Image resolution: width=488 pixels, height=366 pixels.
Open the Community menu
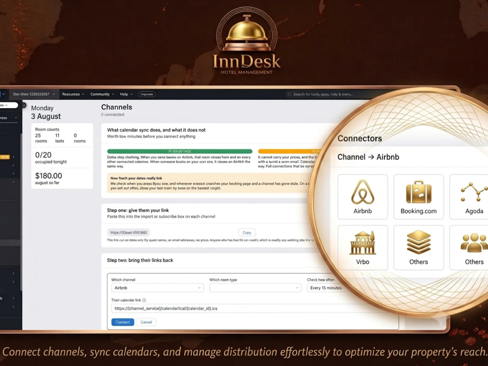point(102,94)
